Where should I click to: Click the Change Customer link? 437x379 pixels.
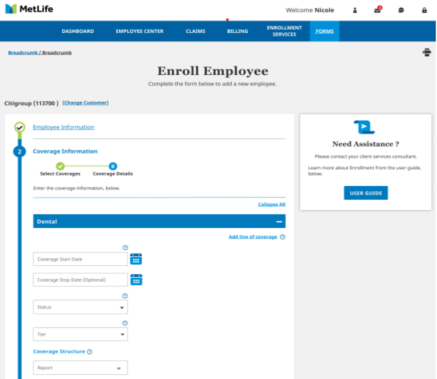85,102
